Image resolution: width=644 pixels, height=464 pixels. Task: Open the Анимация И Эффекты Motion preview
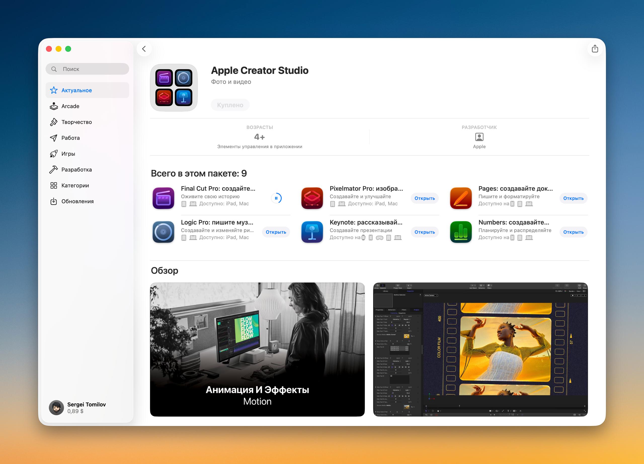coord(257,349)
